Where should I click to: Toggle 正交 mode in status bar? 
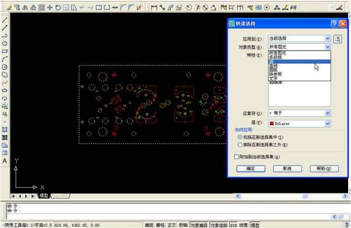tap(172, 225)
